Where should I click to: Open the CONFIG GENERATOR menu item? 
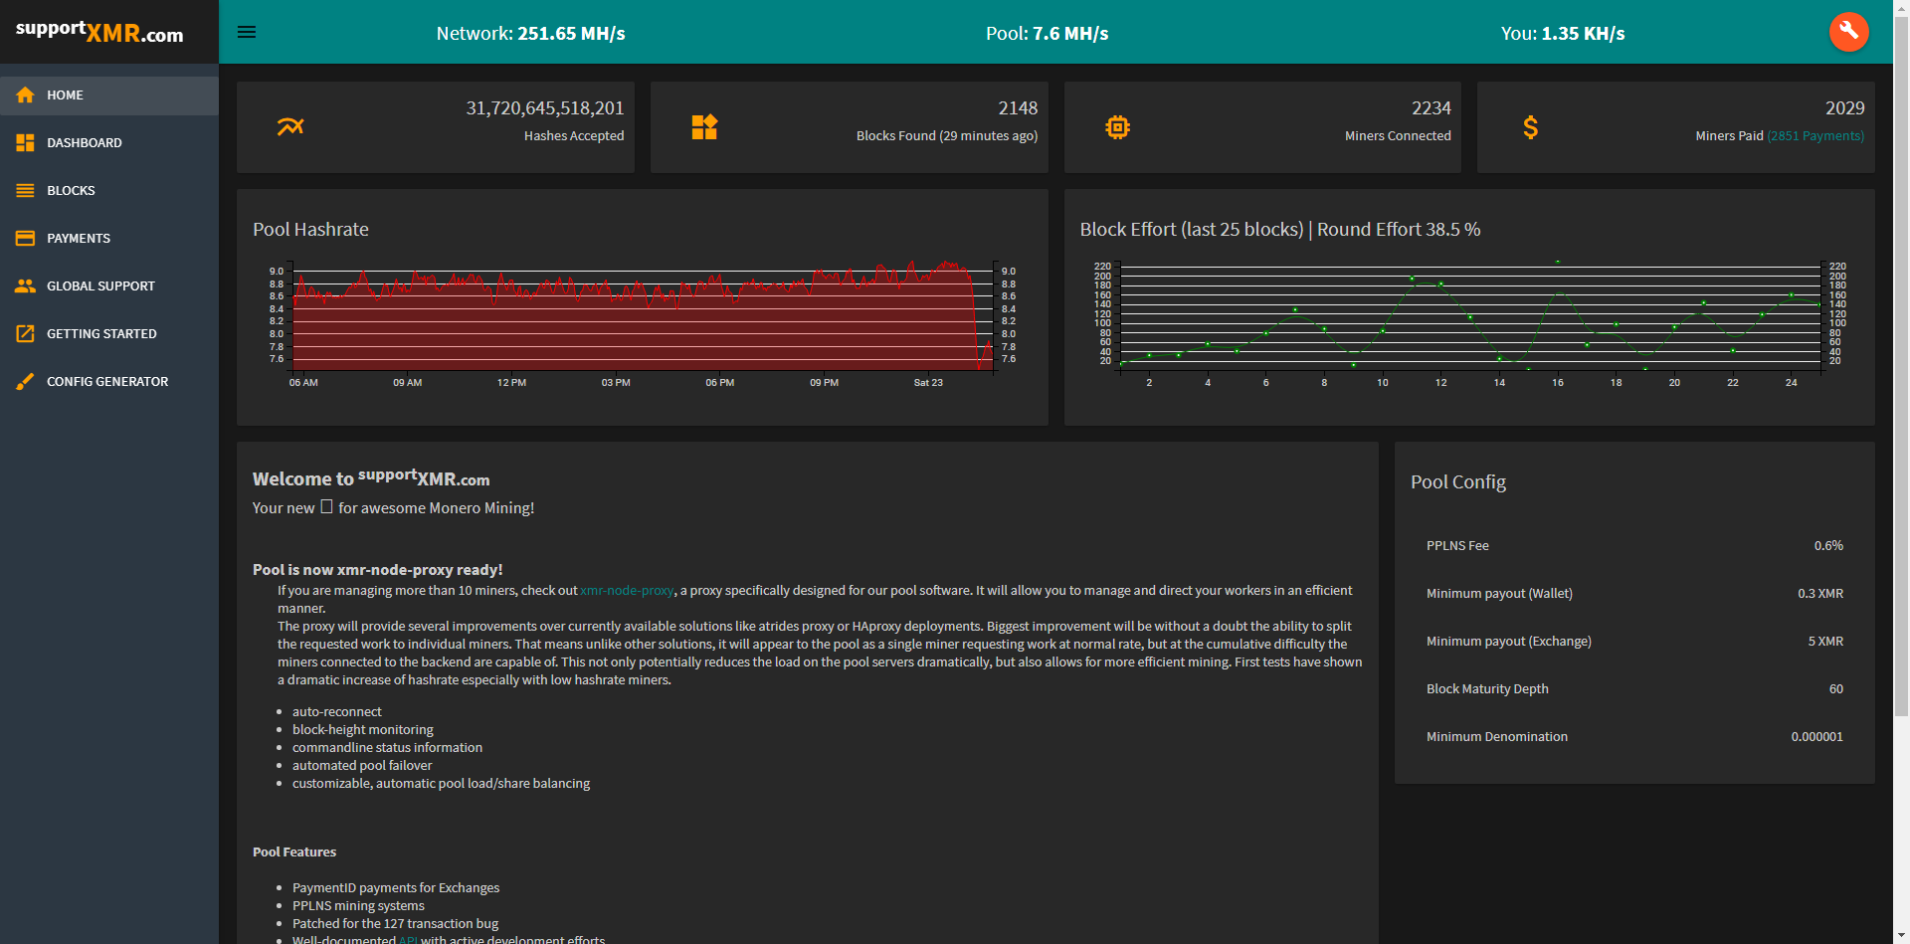click(x=109, y=382)
